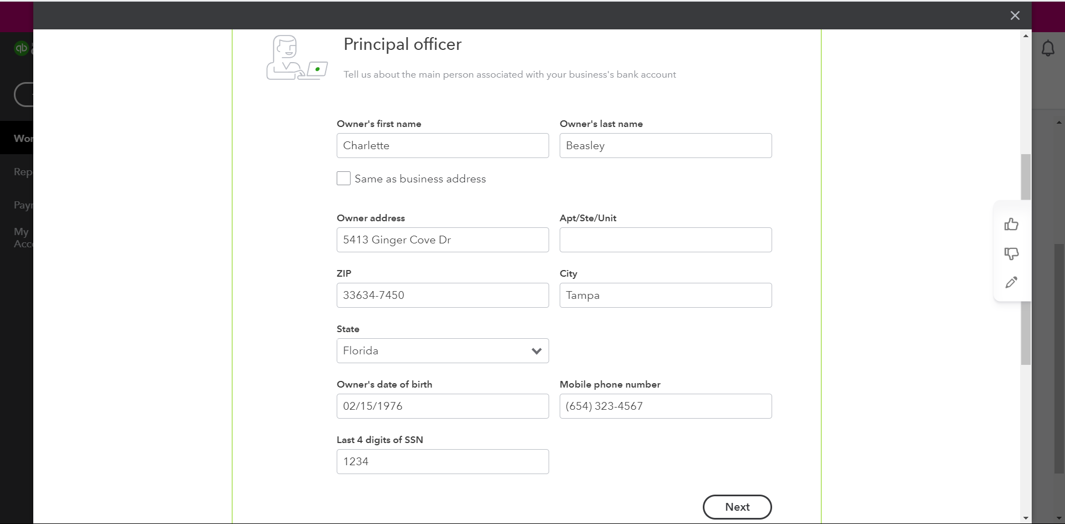Image resolution: width=1065 pixels, height=524 pixels.
Task: Open the written feedback pencil icon
Action: pyautogui.click(x=1012, y=283)
